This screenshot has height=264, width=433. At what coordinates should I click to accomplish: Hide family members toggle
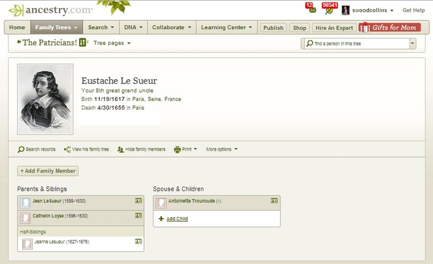pos(141,149)
